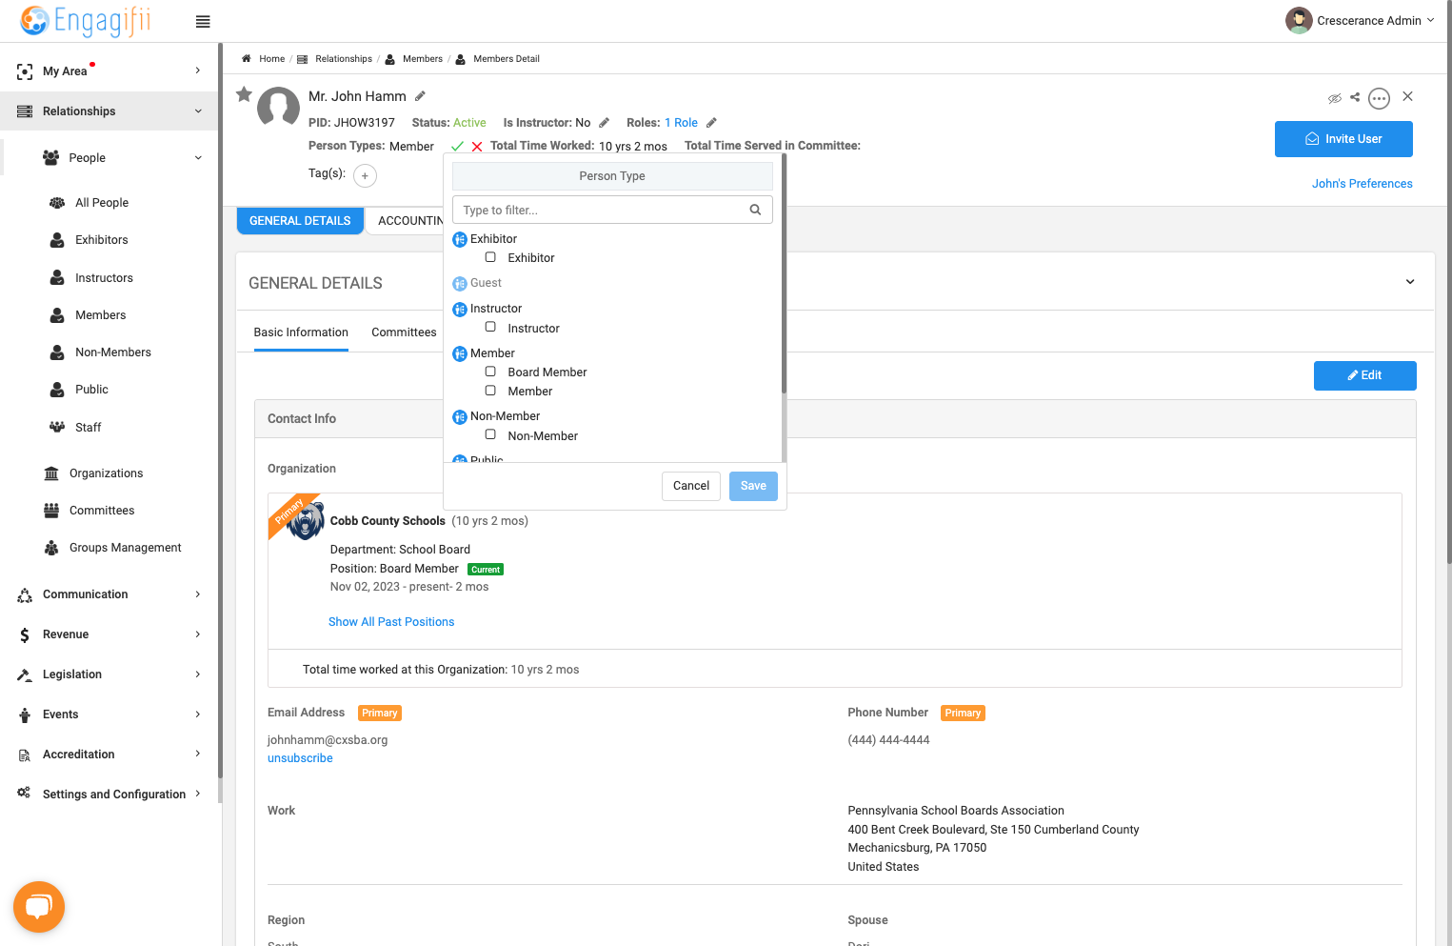Image resolution: width=1452 pixels, height=946 pixels.
Task: Confirm person type with green checkmark
Action: pos(457,147)
